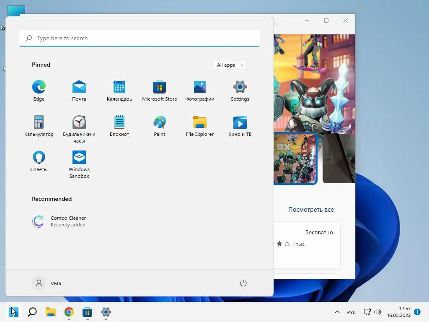Switch to Settings gear on taskbar
The width and height of the screenshot is (429, 322).
click(x=106, y=312)
